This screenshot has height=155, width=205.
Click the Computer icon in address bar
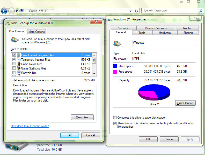pos(21,11)
